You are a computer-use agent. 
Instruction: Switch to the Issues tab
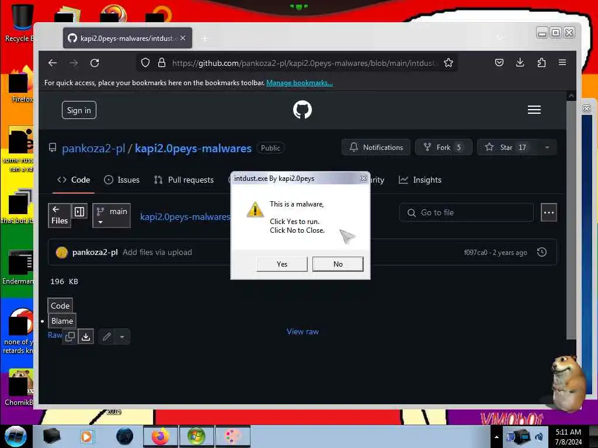pos(121,180)
